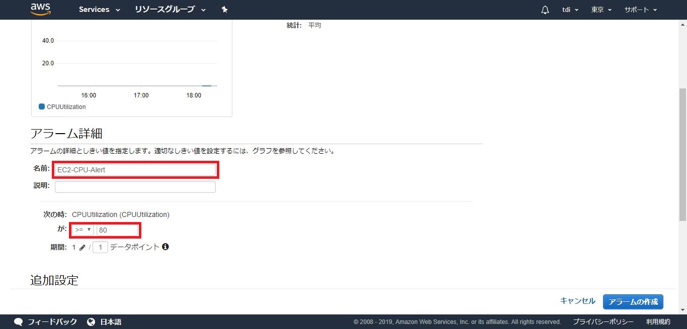Open the Services menu
The image size is (687, 329).
(99, 10)
